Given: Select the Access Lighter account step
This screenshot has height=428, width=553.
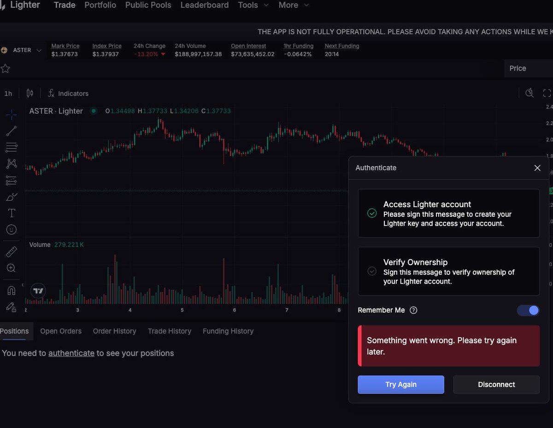Looking at the screenshot, I should tap(448, 213).
